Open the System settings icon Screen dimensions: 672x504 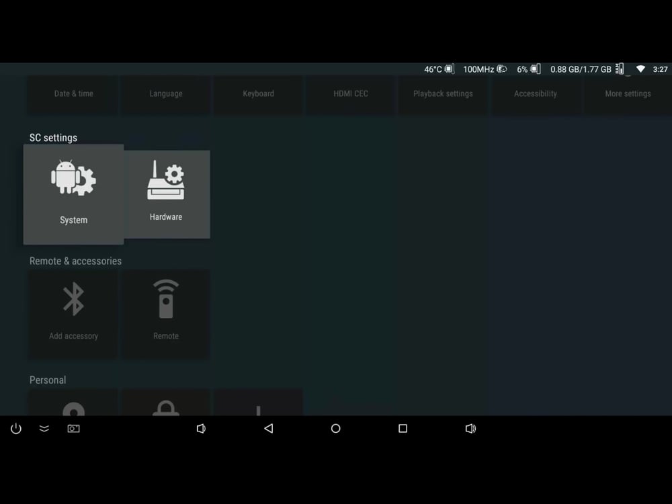click(x=73, y=194)
